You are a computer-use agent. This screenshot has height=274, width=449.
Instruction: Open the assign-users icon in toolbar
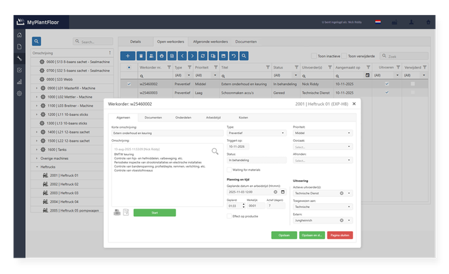(x=151, y=56)
